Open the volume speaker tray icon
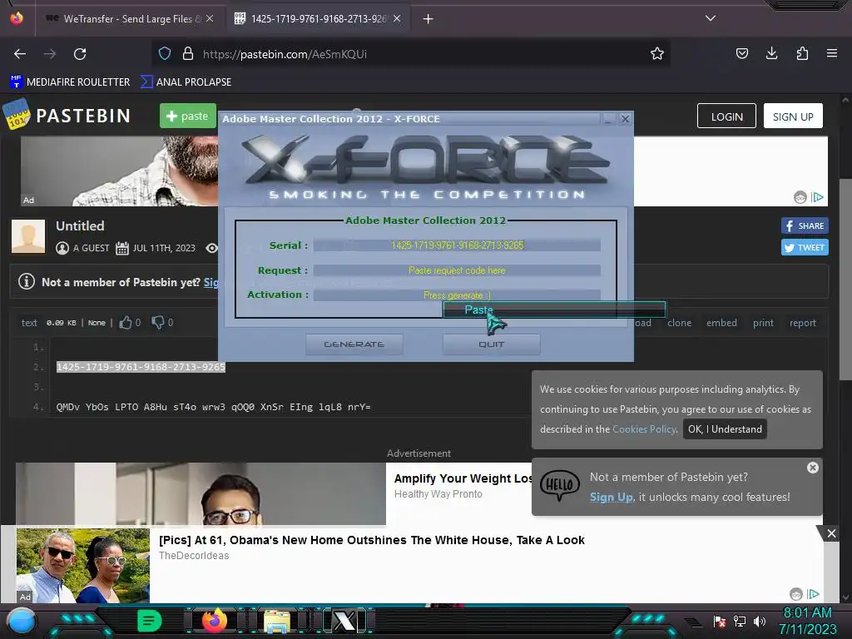The width and height of the screenshot is (852, 639). (760, 621)
